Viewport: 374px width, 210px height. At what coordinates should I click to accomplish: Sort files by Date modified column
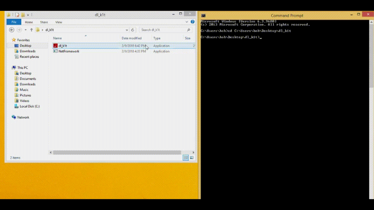tap(131, 38)
